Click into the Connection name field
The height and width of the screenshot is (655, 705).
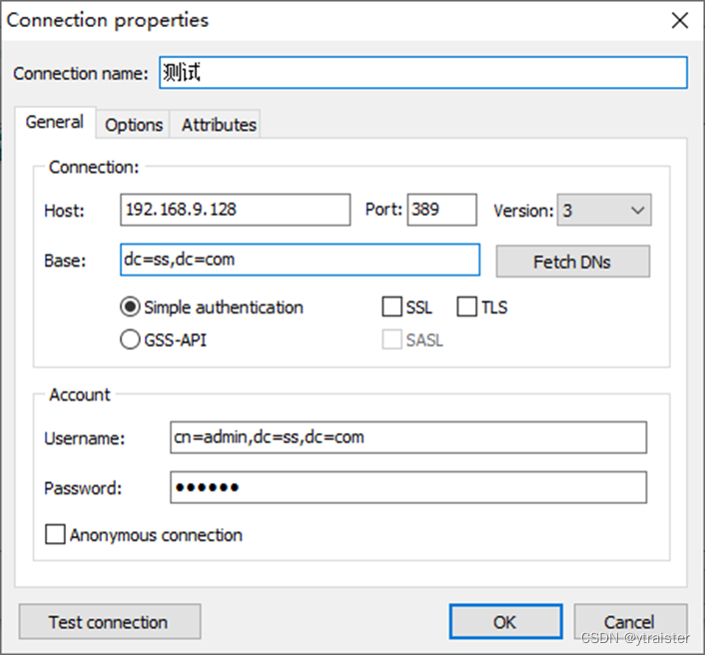pos(421,73)
